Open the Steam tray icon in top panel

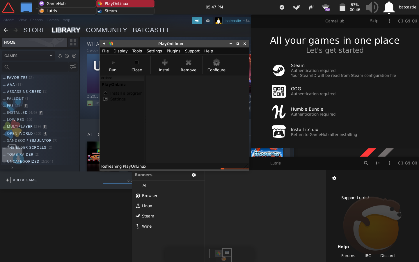pyautogui.click(x=297, y=7)
